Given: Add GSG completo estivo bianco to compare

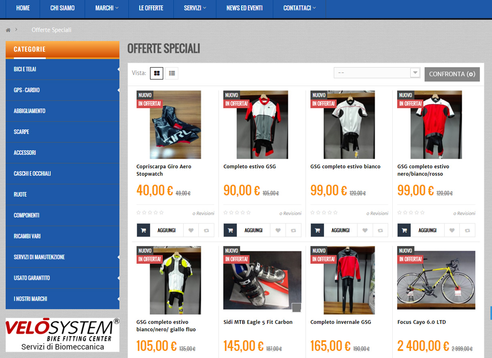Looking at the screenshot, I should click(380, 230).
